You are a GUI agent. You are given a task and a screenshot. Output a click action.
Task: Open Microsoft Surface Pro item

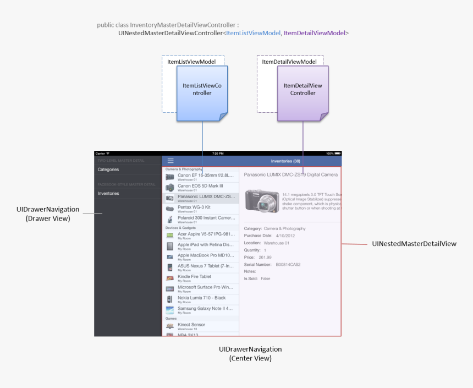201,288
